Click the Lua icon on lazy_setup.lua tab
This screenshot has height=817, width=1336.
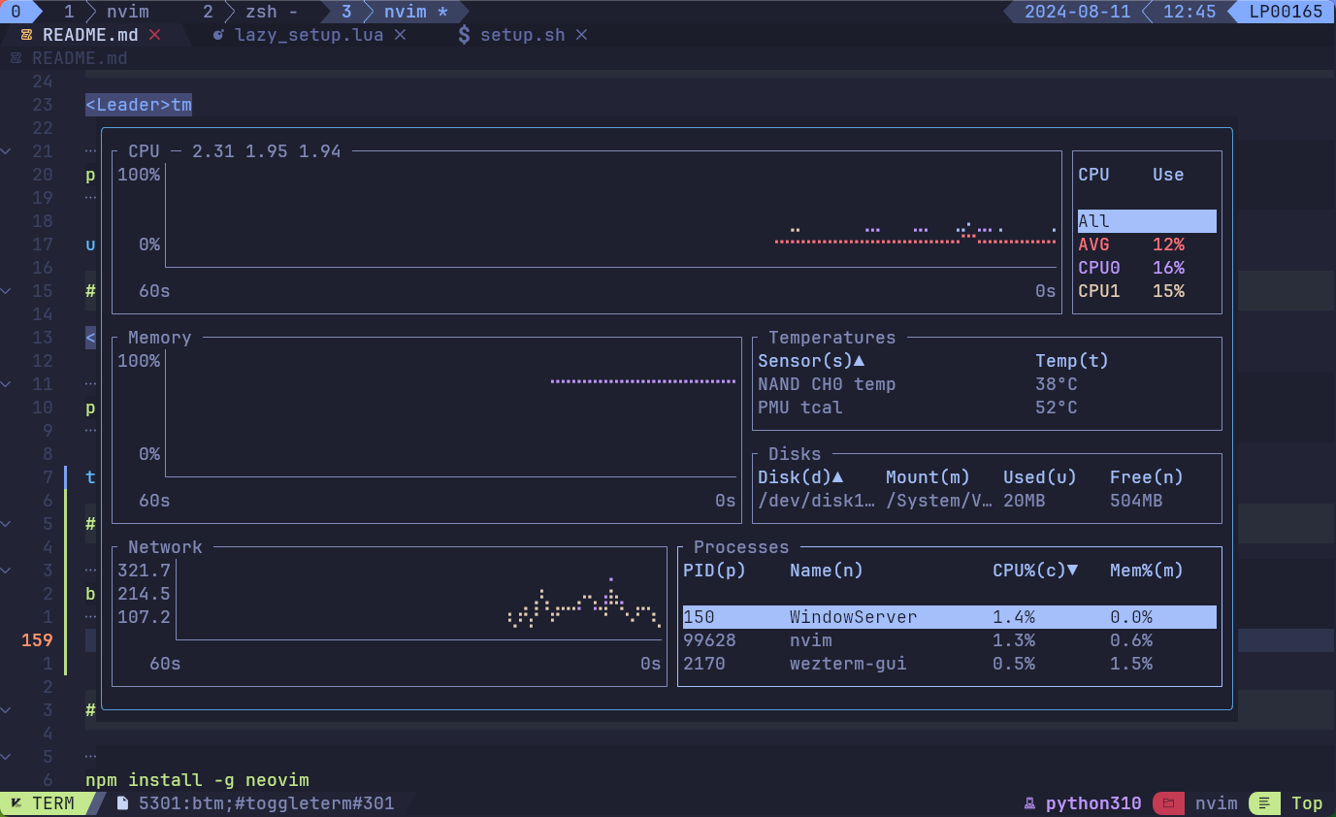click(x=218, y=35)
